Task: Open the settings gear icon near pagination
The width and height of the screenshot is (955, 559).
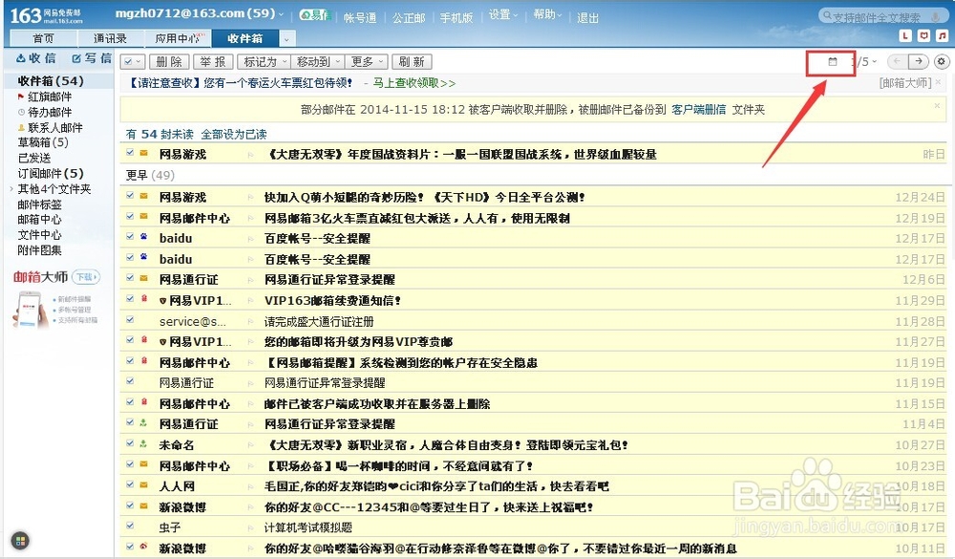Action: [x=941, y=60]
